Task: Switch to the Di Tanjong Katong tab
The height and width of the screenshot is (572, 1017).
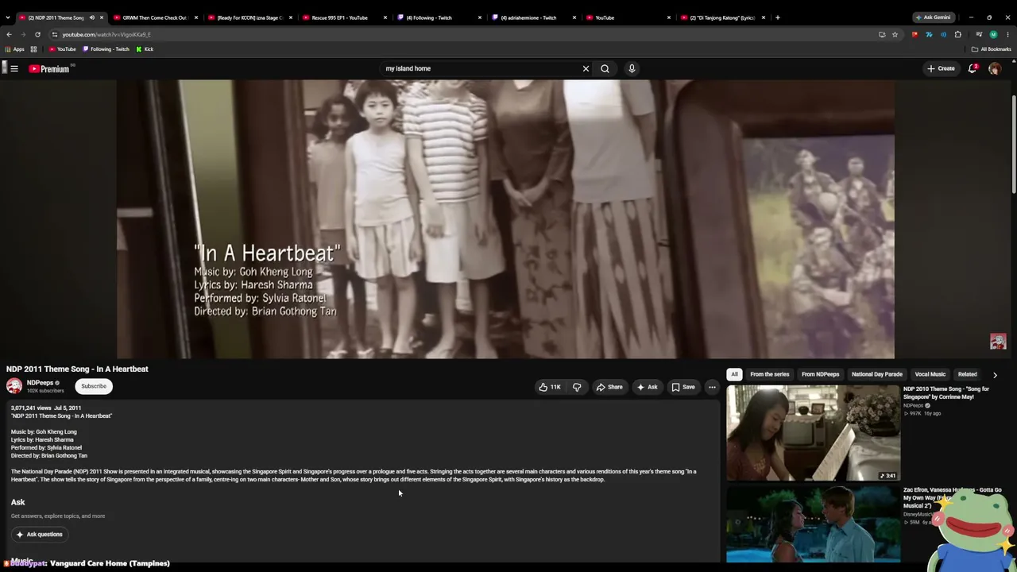Action: (x=722, y=17)
